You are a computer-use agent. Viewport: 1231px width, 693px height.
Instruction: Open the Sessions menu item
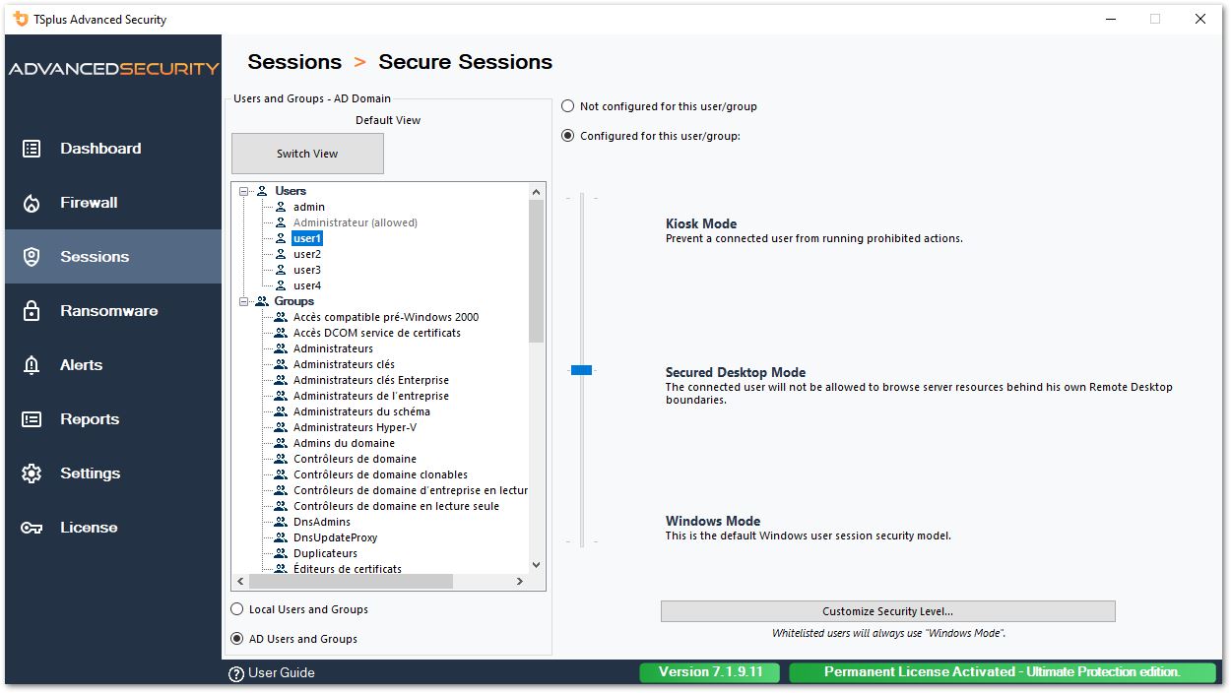point(95,257)
